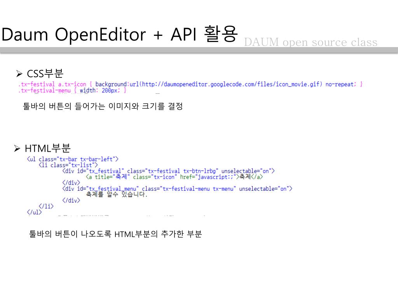
Task: Select the text "툴바의 버튼의 들어가는 이미지와 크기를 결정"
Action: 103,106
